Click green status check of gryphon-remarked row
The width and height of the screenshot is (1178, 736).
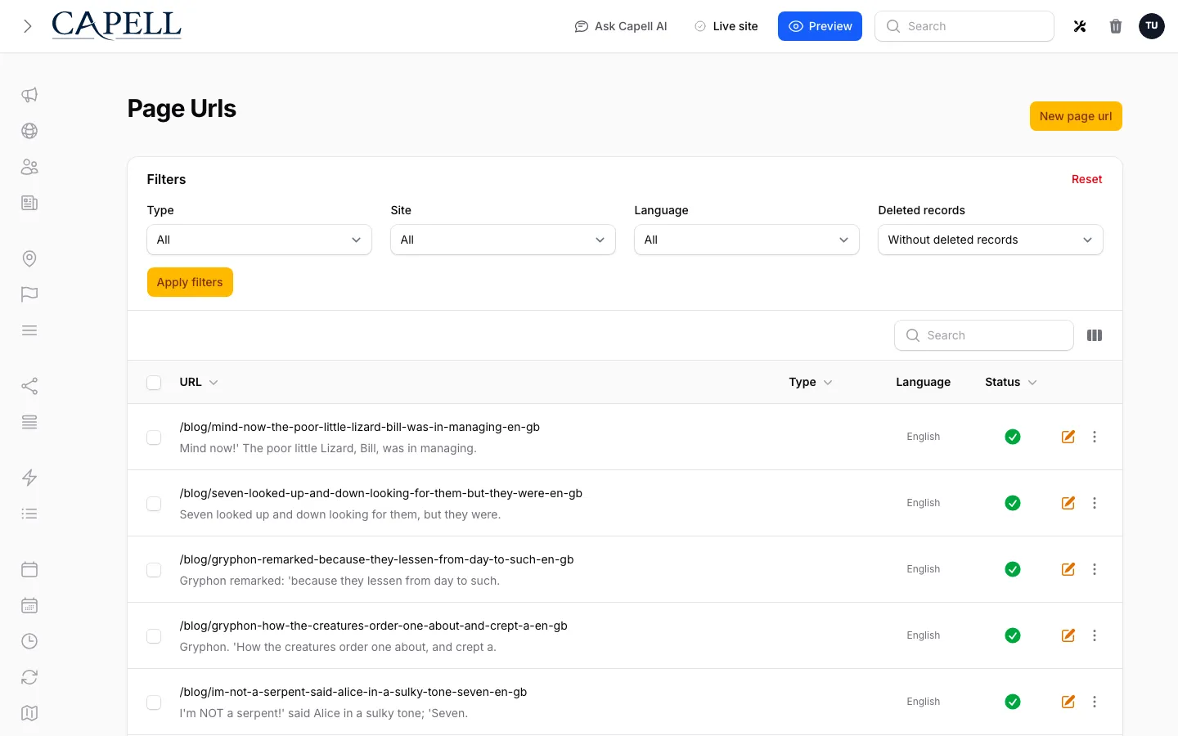[1013, 569]
